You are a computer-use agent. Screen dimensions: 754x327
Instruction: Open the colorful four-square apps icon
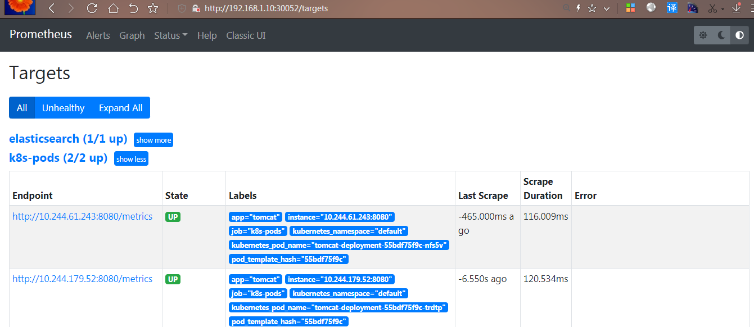coord(630,8)
